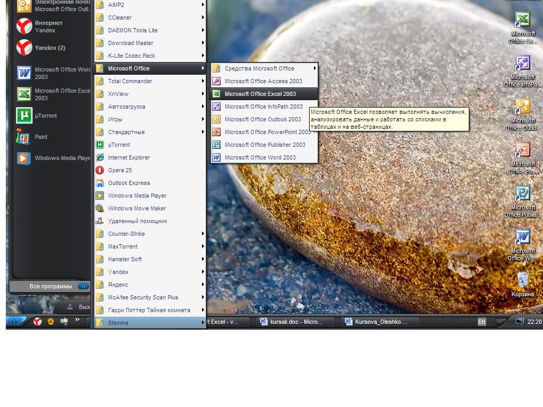Open Windows Media Player in All Programs
This screenshot has height=407, width=543.
[150, 196]
